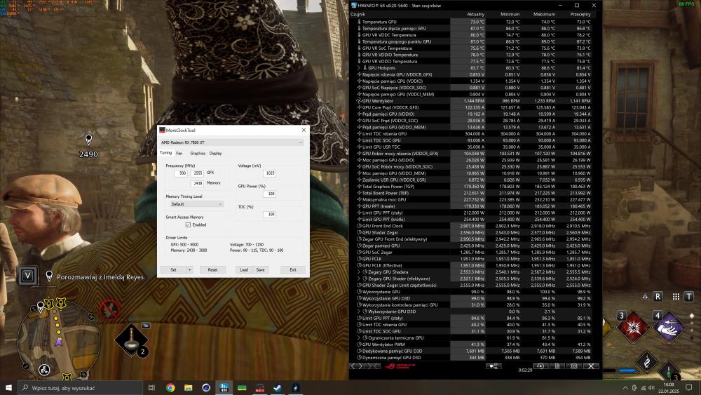
Task: Click the Voltage (mV) input field
Action: (x=269, y=173)
